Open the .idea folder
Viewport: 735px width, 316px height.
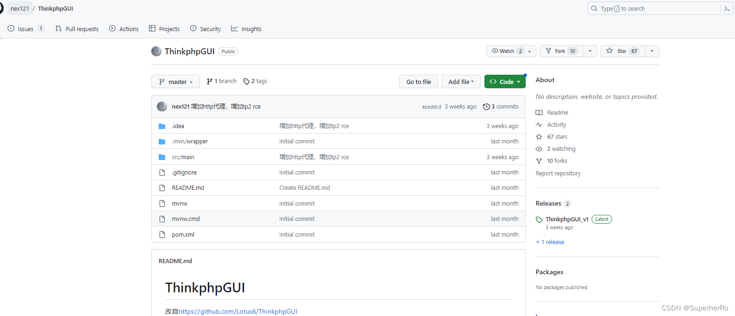178,126
